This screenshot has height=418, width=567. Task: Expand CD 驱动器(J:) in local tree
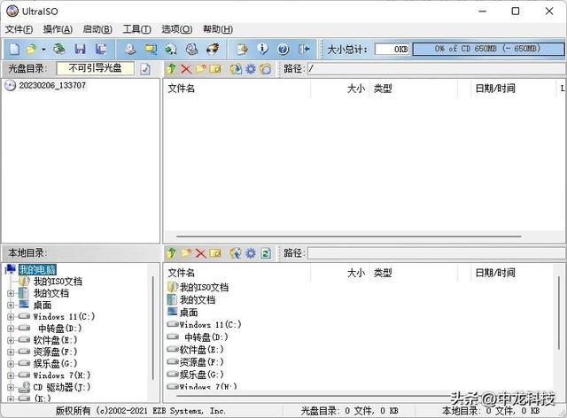tap(11, 387)
